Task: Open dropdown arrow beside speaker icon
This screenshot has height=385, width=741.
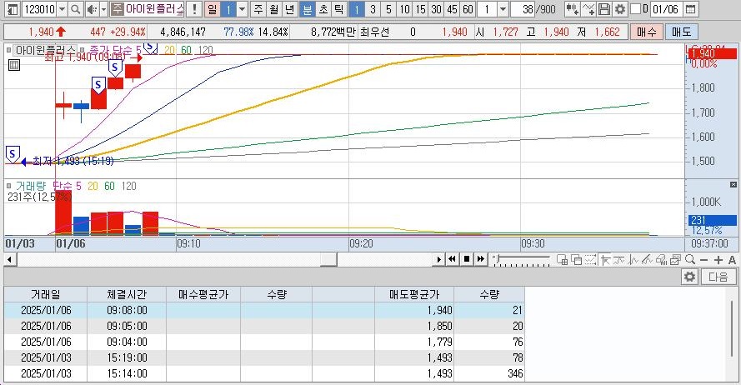Action: pos(103,9)
